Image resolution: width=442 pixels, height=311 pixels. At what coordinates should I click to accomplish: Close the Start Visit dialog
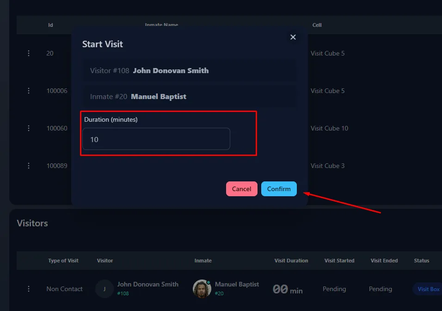(x=293, y=37)
